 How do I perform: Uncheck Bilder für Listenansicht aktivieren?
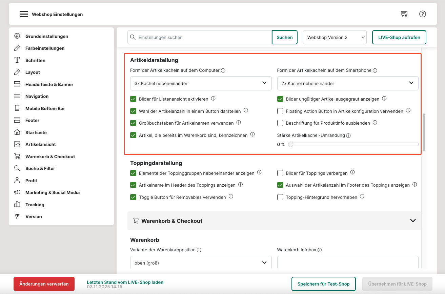(133, 99)
